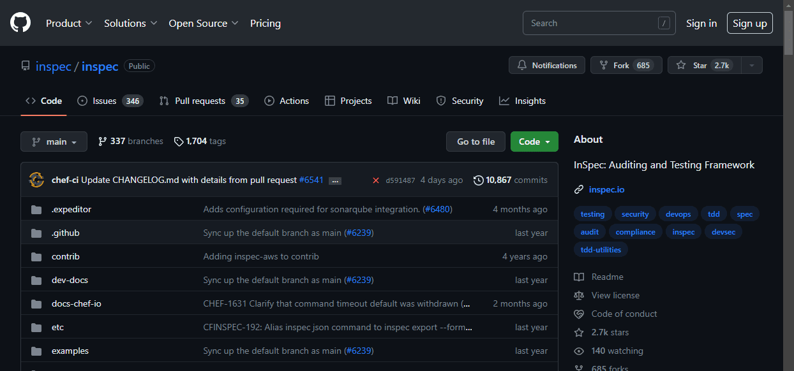The height and width of the screenshot is (371, 794).
Task: View 337 branches
Action: [x=130, y=141]
